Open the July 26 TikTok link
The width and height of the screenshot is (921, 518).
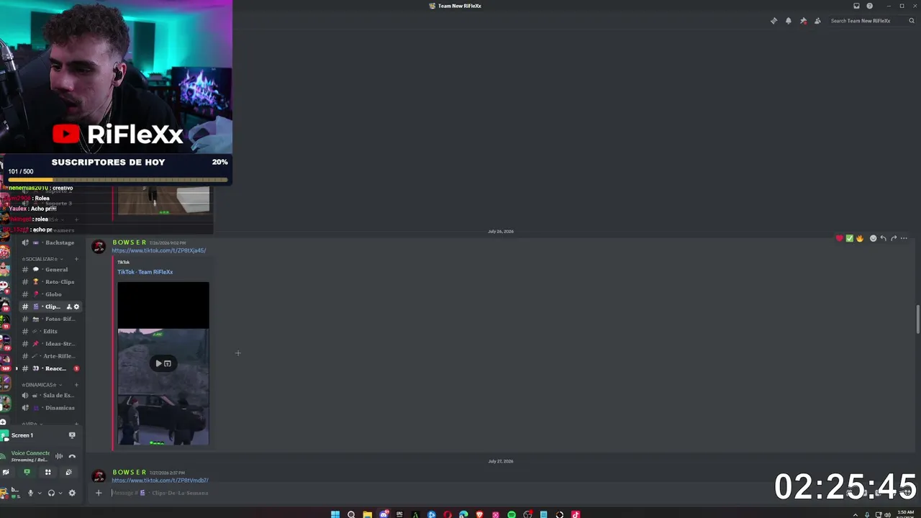coord(159,250)
